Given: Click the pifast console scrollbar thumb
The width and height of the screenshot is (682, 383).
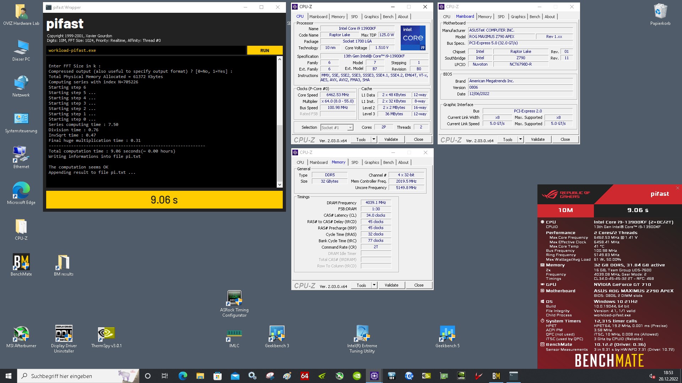Looking at the screenshot, I should [280, 152].
